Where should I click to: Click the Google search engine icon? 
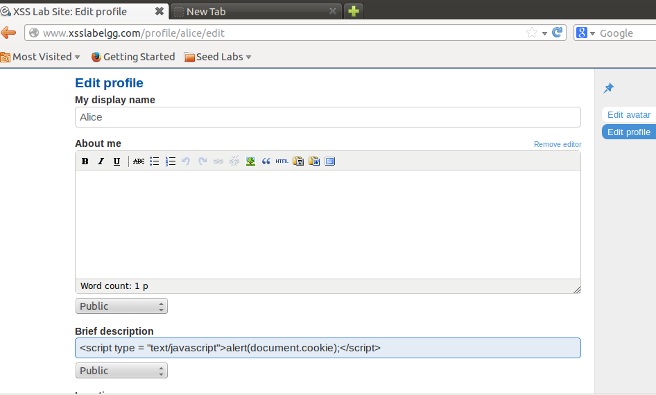coord(582,33)
